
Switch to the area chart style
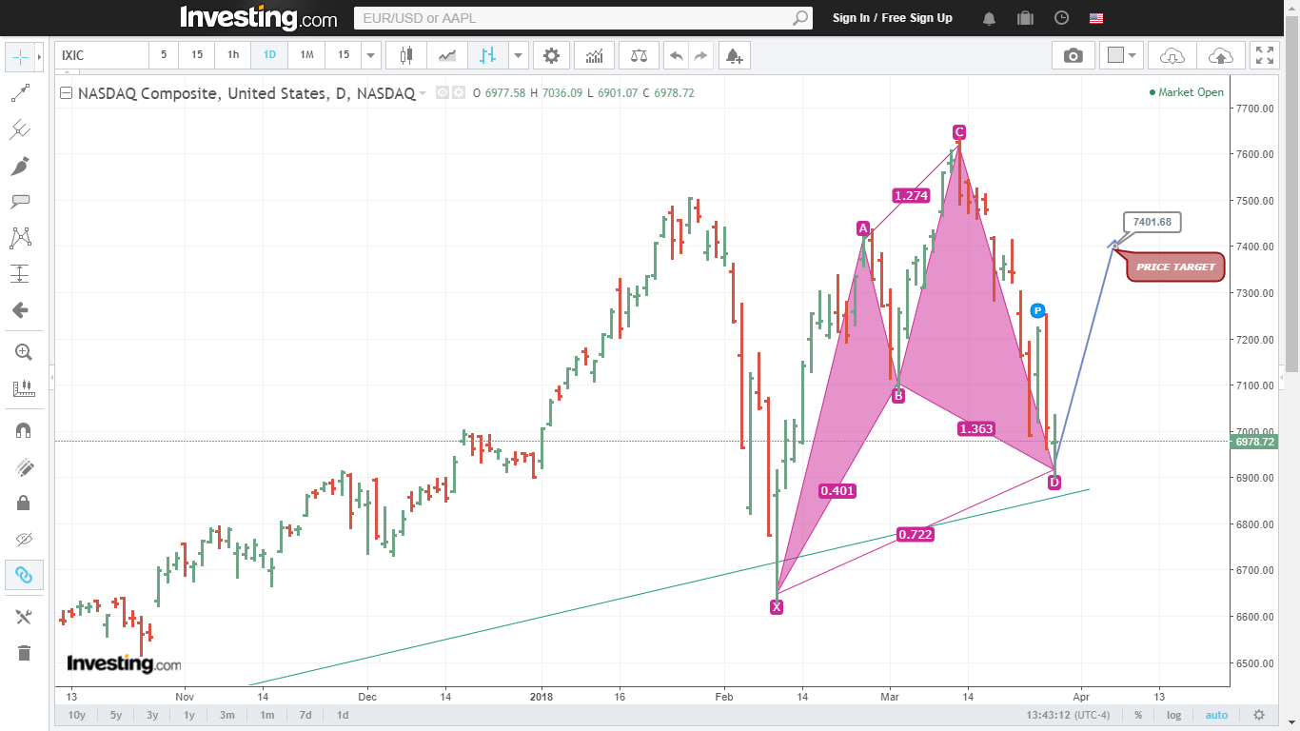click(447, 55)
